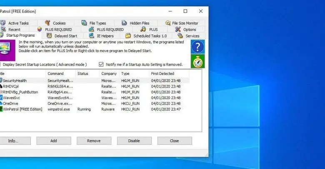Image resolution: width=325 pixels, height=169 pixels.
Task: Click the File Size Monitor magnifier icon
Action: (x=167, y=23)
